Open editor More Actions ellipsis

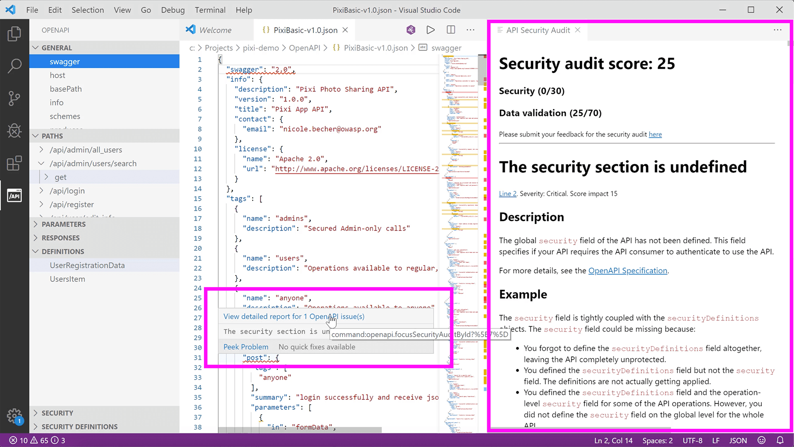pos(471,30)
